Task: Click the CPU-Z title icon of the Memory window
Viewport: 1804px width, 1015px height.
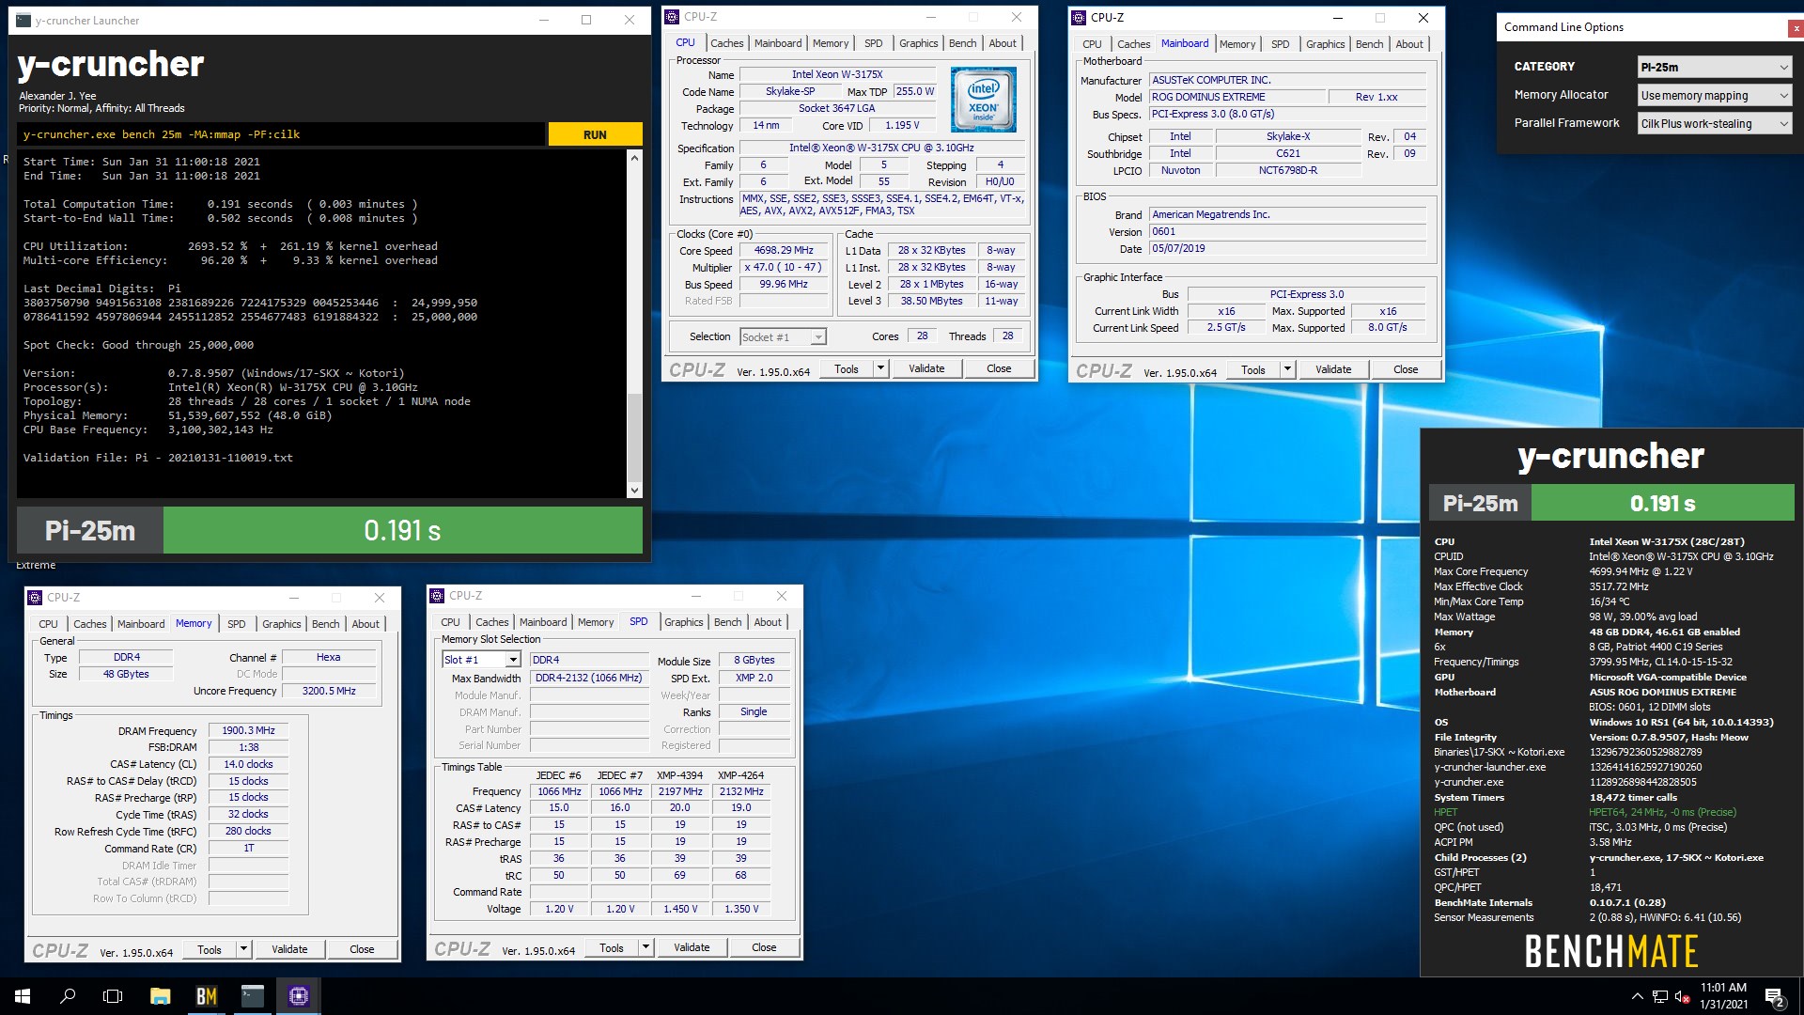Action: (35, 597)
